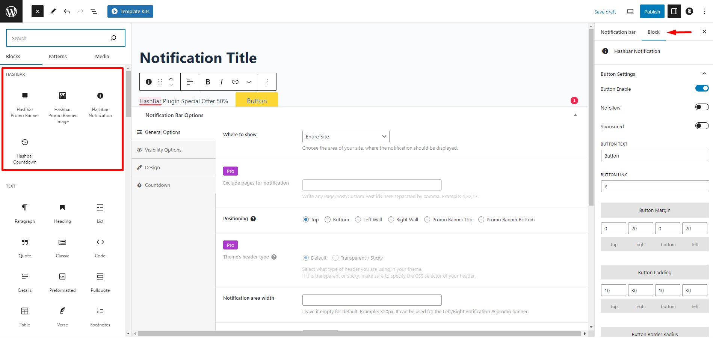The image size is (713, 338).
Task: Open block options three-dot menu
Action: (267, 82)
